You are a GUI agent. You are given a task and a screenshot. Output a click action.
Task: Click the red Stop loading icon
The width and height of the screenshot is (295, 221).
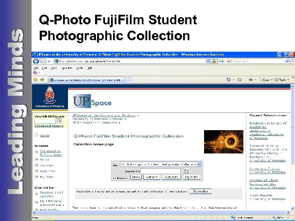coord(228,61)
